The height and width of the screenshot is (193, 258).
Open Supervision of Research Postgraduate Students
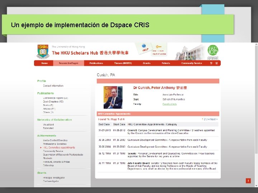click(x=63, y=157)
